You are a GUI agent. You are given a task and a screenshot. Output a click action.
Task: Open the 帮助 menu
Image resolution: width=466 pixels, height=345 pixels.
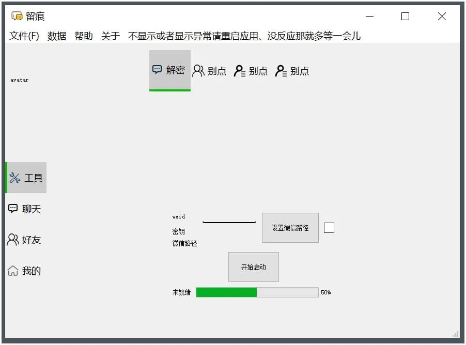pyautogui.click(x=84, y=36)
